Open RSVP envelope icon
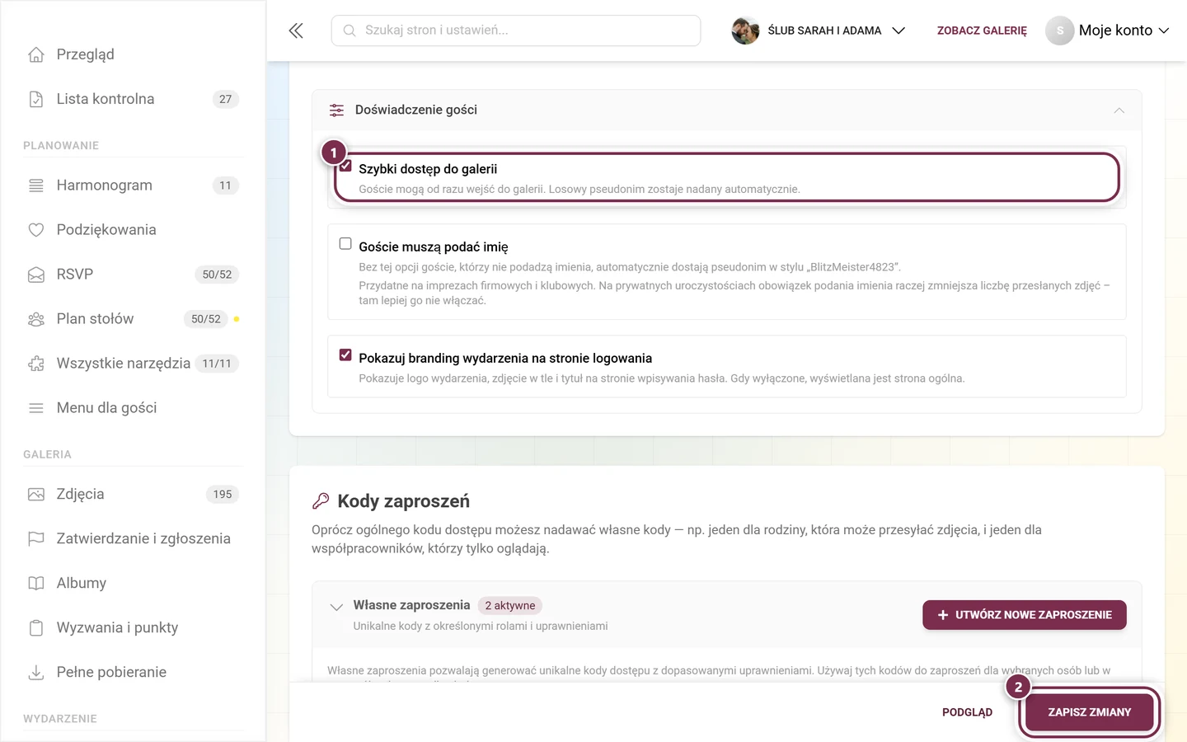Screen dimensions: 1187x742 click(x=36, y=275)
